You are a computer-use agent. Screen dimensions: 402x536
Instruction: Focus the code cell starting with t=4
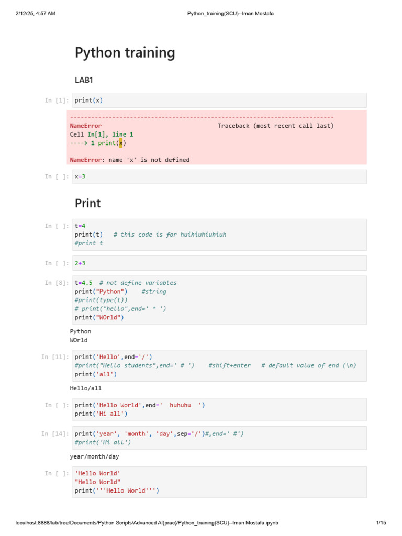point(219,234)
